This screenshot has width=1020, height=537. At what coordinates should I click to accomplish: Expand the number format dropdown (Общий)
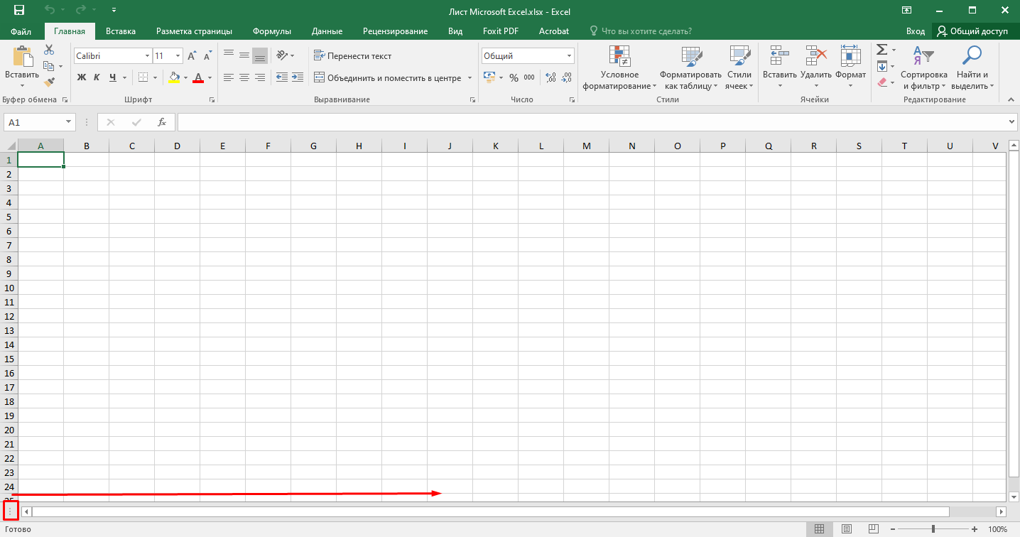tap(569, 56)
